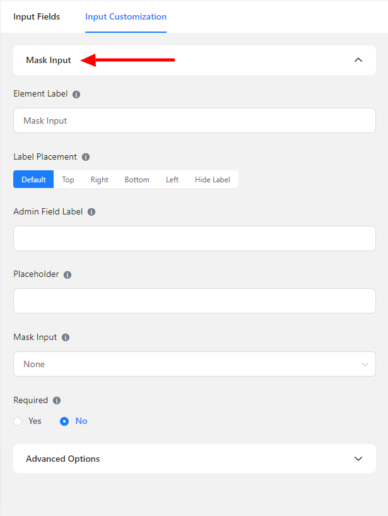Click the Element Label text field
Viewport: 388px width, 516px height.
[194, 120]
